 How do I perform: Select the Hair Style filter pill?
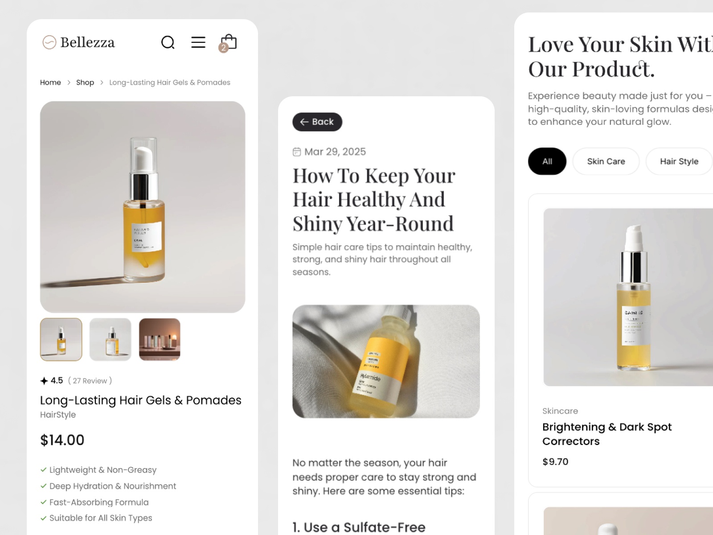click(x=679, y=161)
